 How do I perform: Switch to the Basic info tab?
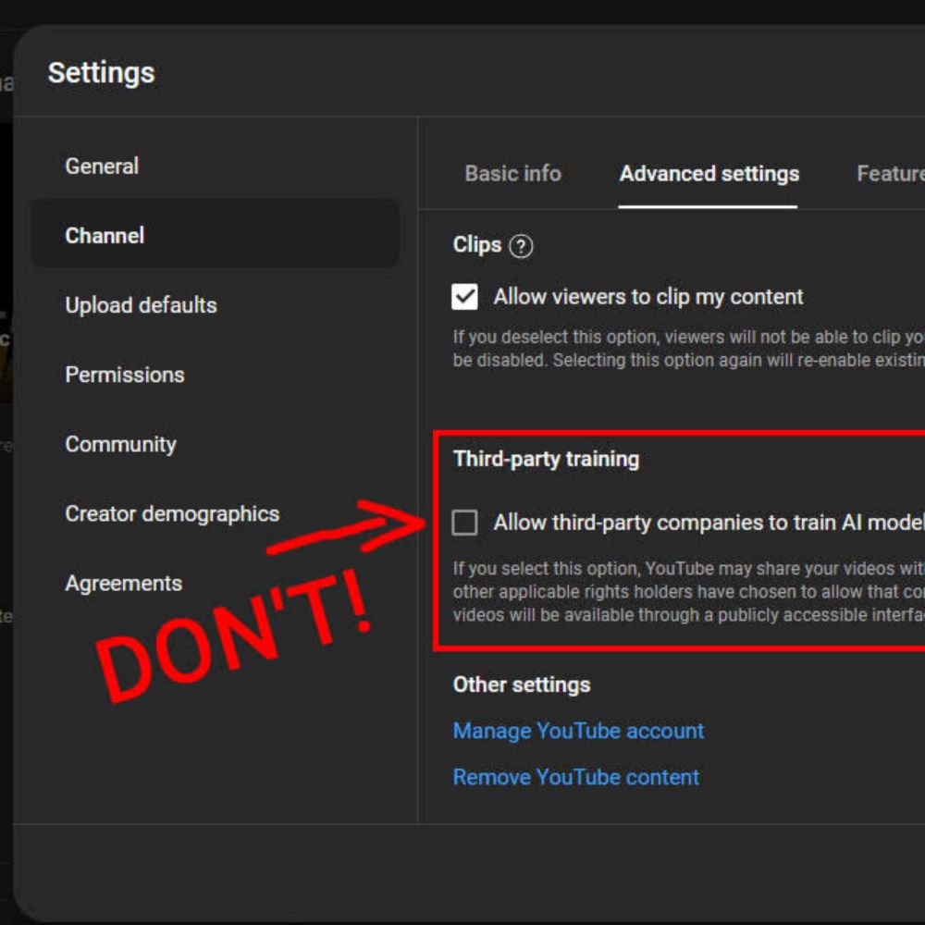[512, 174]
